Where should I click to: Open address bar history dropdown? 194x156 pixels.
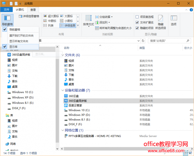(139, 41)
